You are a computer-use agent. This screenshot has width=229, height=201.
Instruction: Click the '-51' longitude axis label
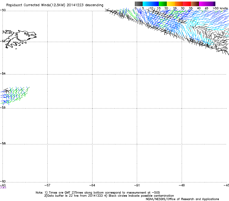[137, 185]
